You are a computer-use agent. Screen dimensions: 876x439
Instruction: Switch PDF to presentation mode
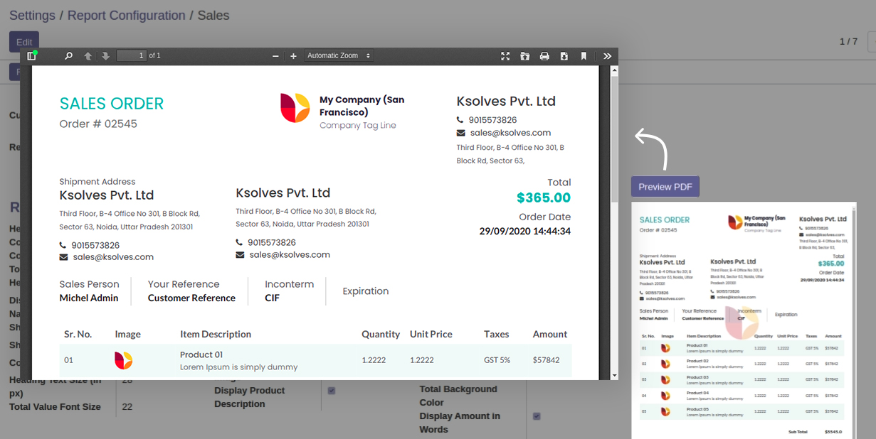pos(505,55)
